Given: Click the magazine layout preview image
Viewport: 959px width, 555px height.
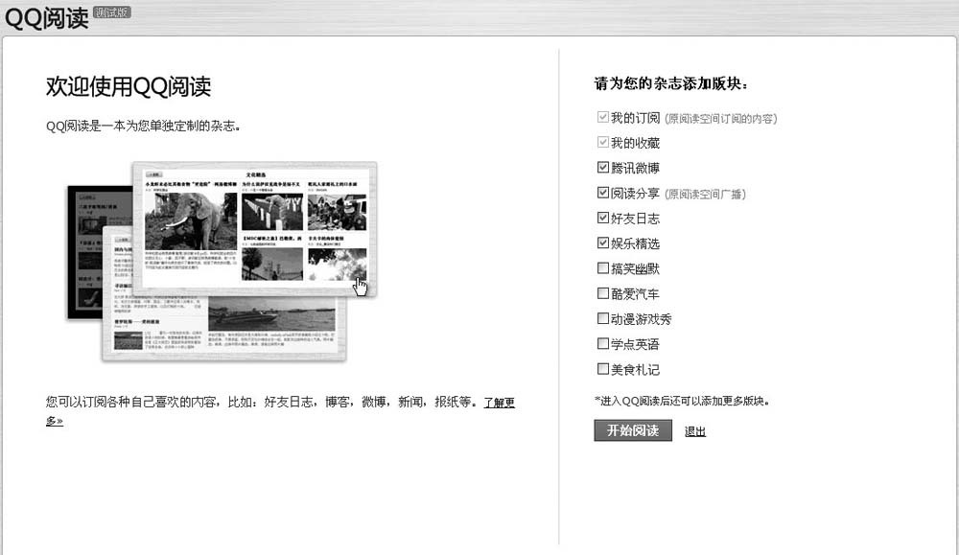Looking at the screenshot, I should [222, 262].
